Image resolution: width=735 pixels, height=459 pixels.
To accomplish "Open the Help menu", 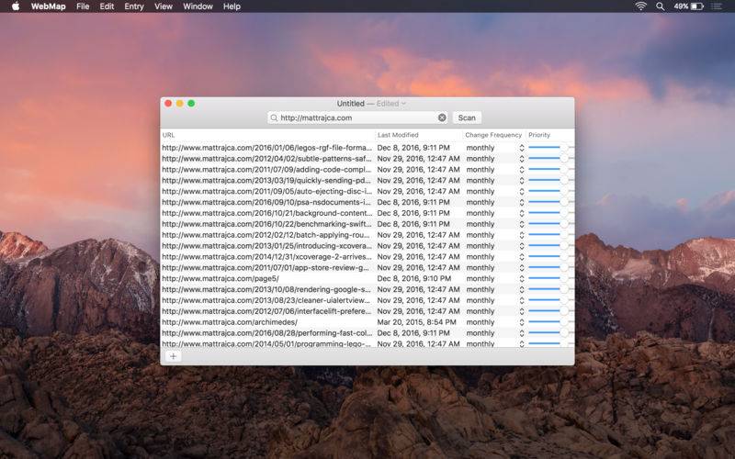I will pyautogui.click(x=232, y=6).
